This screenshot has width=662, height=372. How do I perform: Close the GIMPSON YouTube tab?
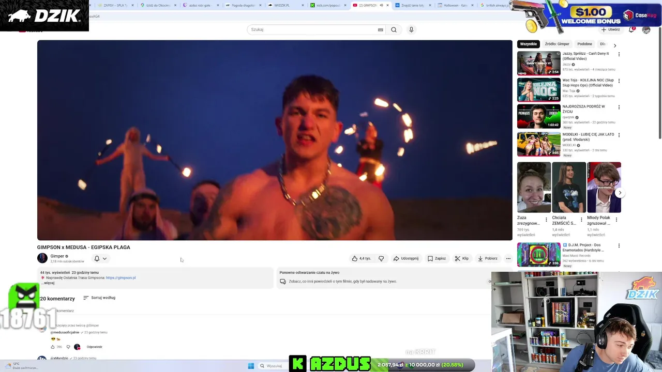point(387,5)
